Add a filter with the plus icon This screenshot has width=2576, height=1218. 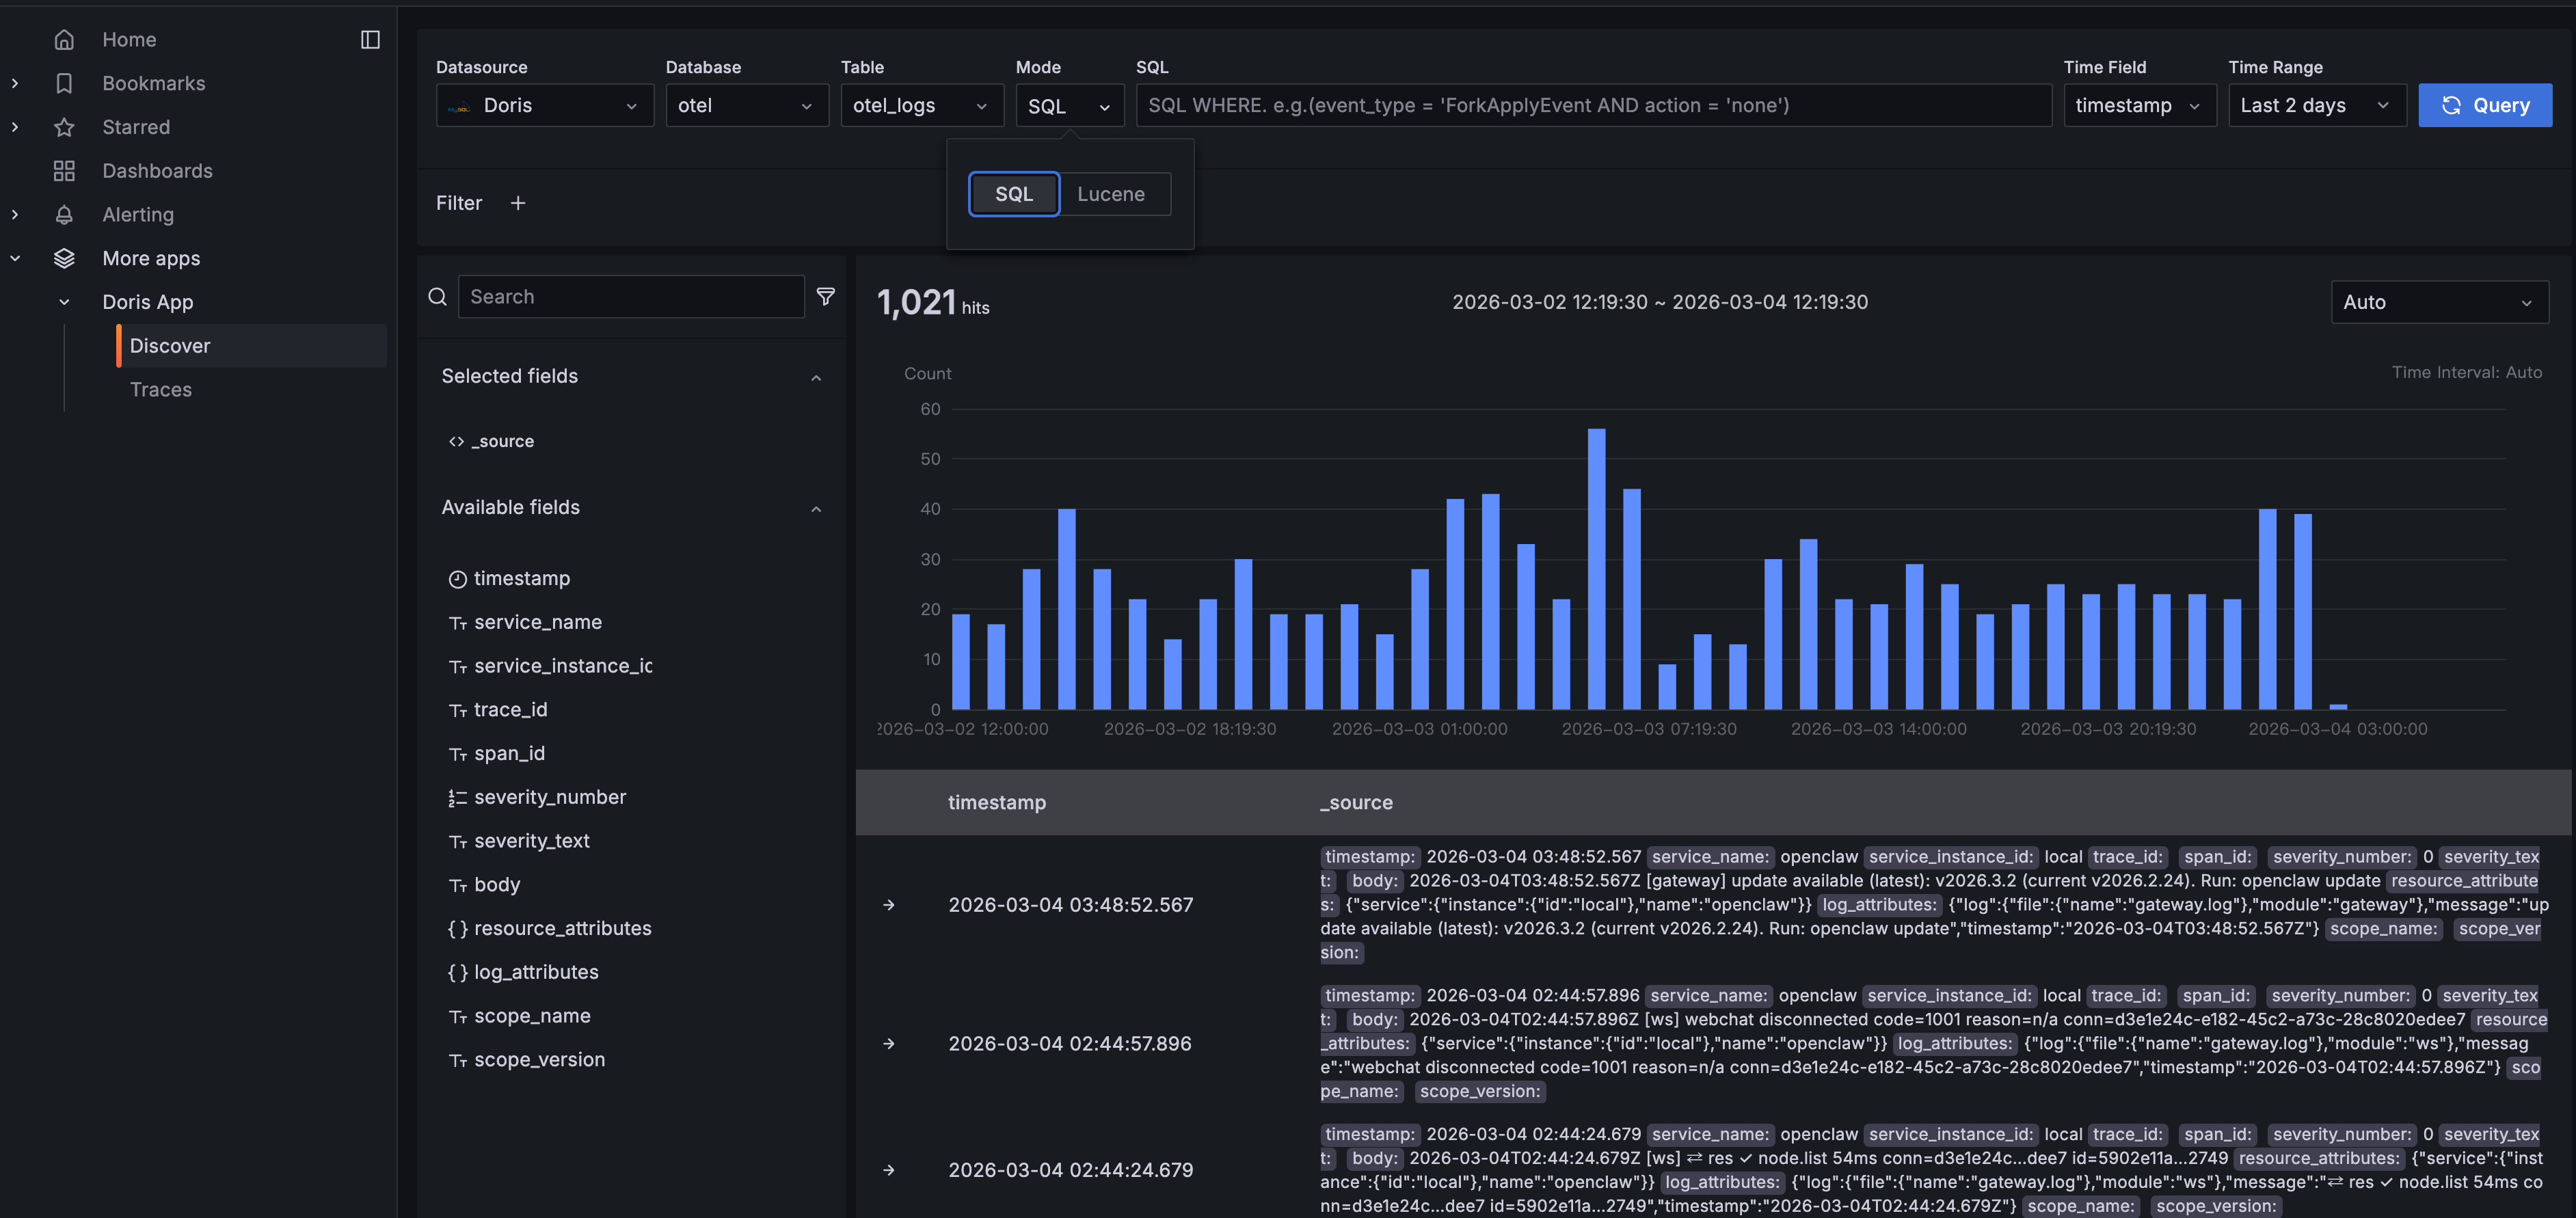[518, 203]
